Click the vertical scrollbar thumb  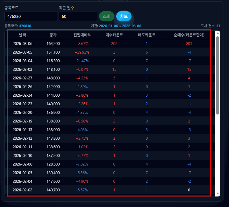(218, 75)
